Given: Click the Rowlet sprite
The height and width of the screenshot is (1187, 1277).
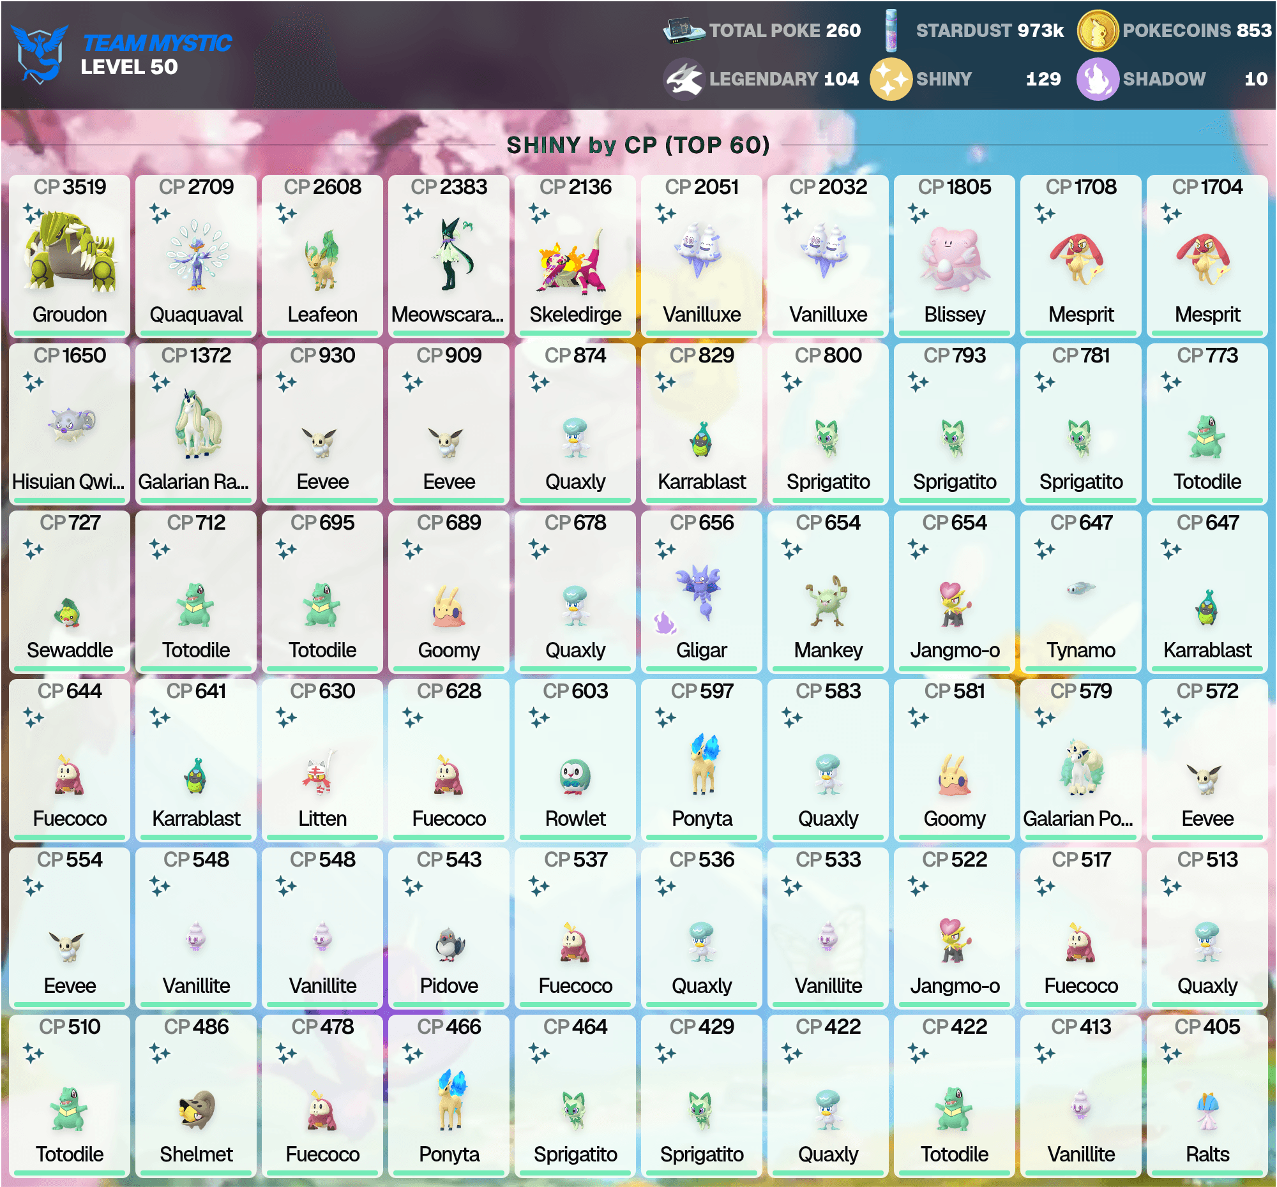Looking at the screenshot, I should pos(575,776).
